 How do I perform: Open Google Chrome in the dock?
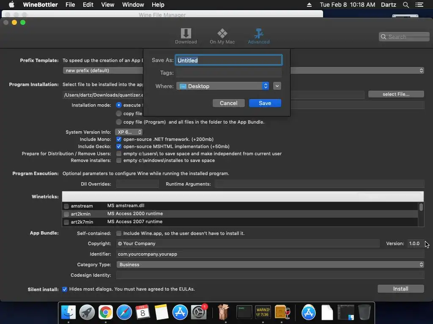(x=105, y=312)
